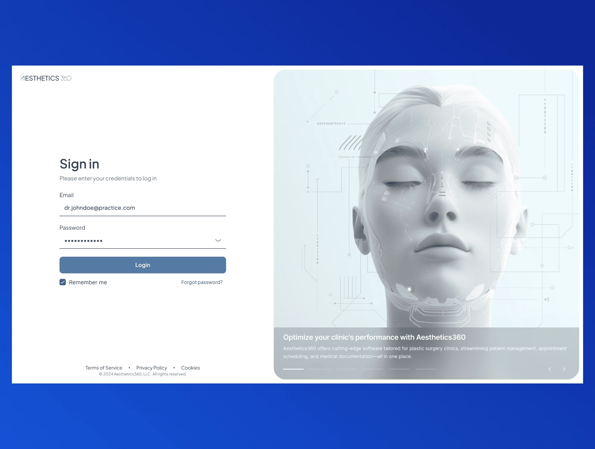Advance to the next carousel slide arrow
The image size is (595, 449).
point(564,369)
